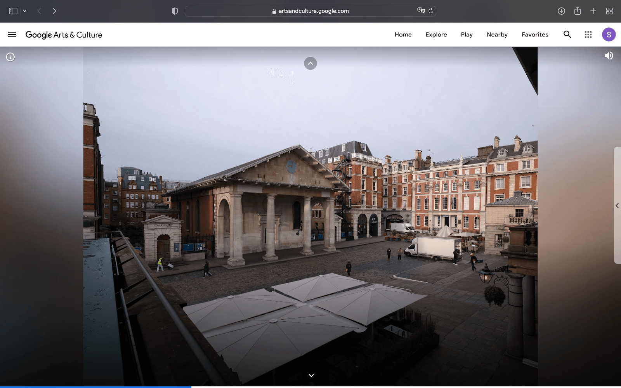The image size is (621, 388).
Task: Open the hamburger main menu
Action: [x=12, y=35]
